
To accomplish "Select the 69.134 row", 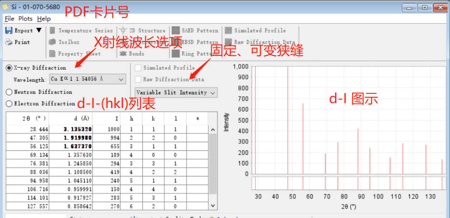I will (107, 155).
